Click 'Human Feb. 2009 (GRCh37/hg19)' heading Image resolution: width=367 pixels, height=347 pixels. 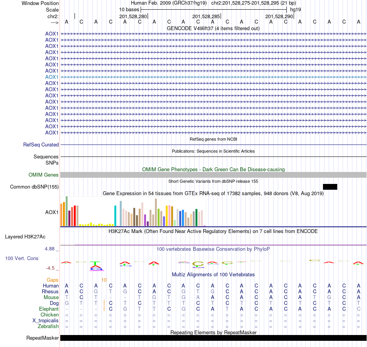(x=169, y=3)
